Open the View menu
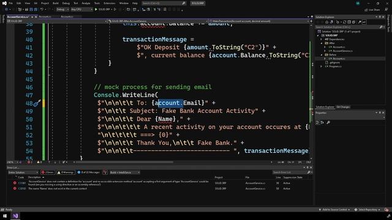 point(27,3)
